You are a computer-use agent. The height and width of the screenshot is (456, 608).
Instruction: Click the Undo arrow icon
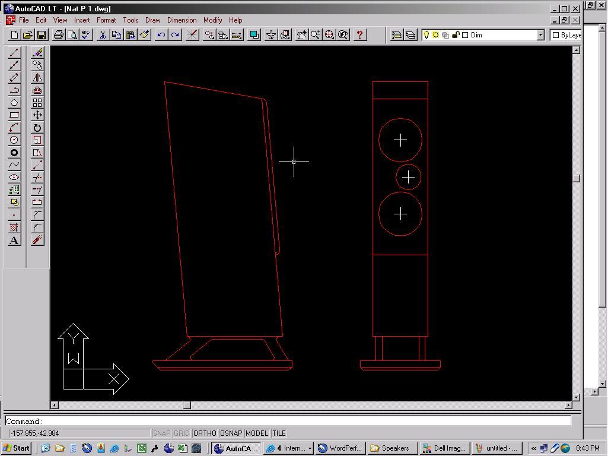point(161,35)
